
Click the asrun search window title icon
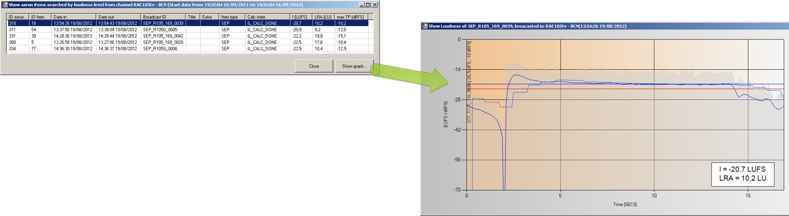point(5,5)
